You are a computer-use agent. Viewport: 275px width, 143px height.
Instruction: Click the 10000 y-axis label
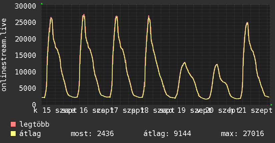coord(25,72)
